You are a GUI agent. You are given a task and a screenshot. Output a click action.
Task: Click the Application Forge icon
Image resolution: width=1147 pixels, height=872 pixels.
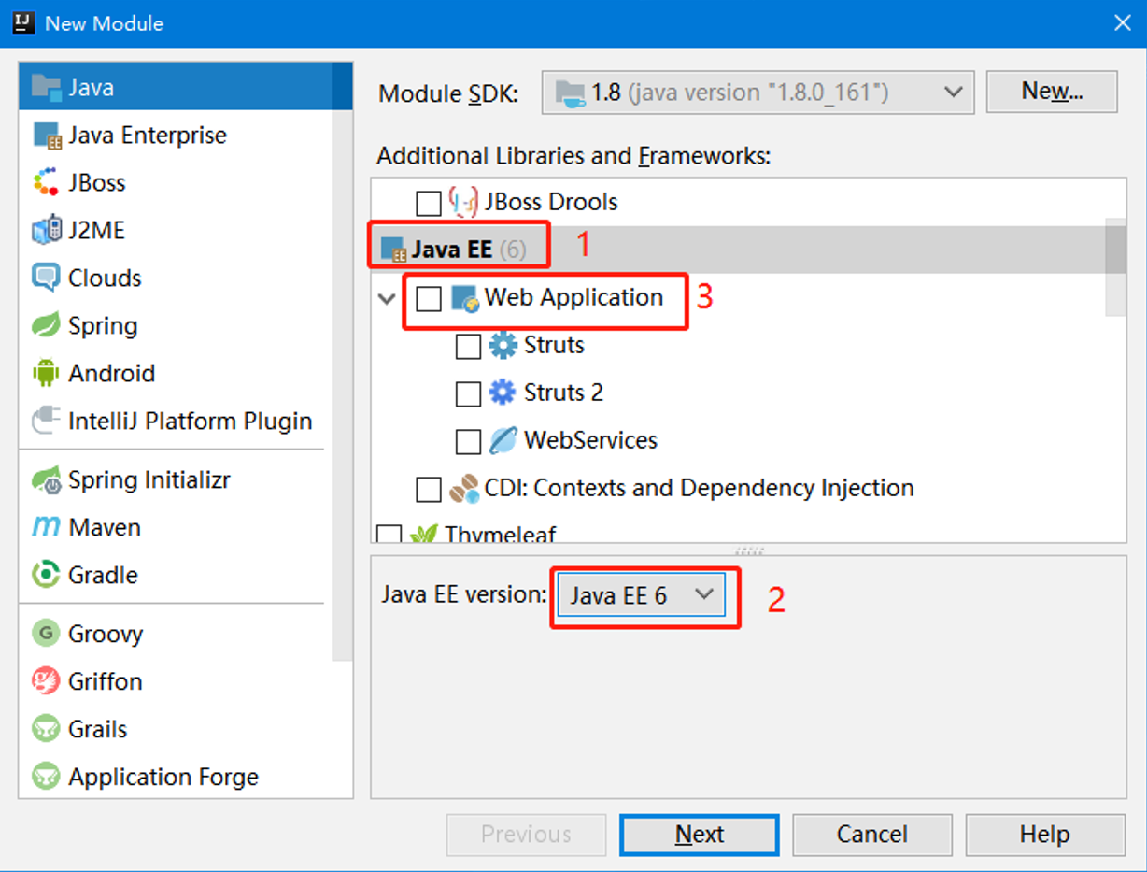(46, 777)
